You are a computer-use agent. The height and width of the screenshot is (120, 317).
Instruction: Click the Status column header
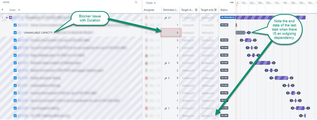click(224, 10)
